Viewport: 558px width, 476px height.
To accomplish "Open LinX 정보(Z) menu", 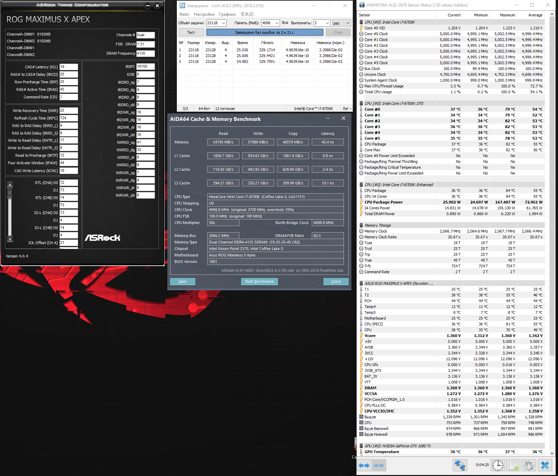I will pyautogui.click(x=247, y=14).
